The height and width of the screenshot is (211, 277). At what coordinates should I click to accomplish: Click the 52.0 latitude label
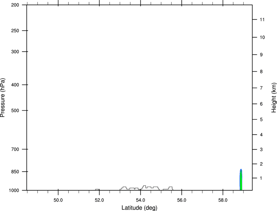99,200
